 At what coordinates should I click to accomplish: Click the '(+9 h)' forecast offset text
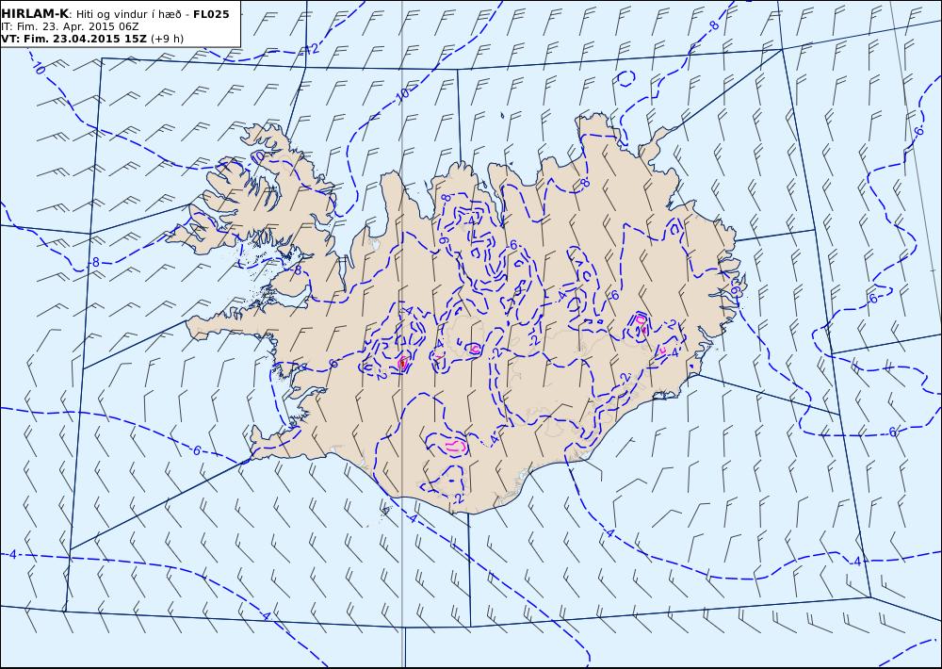click(x=167, y=39)
